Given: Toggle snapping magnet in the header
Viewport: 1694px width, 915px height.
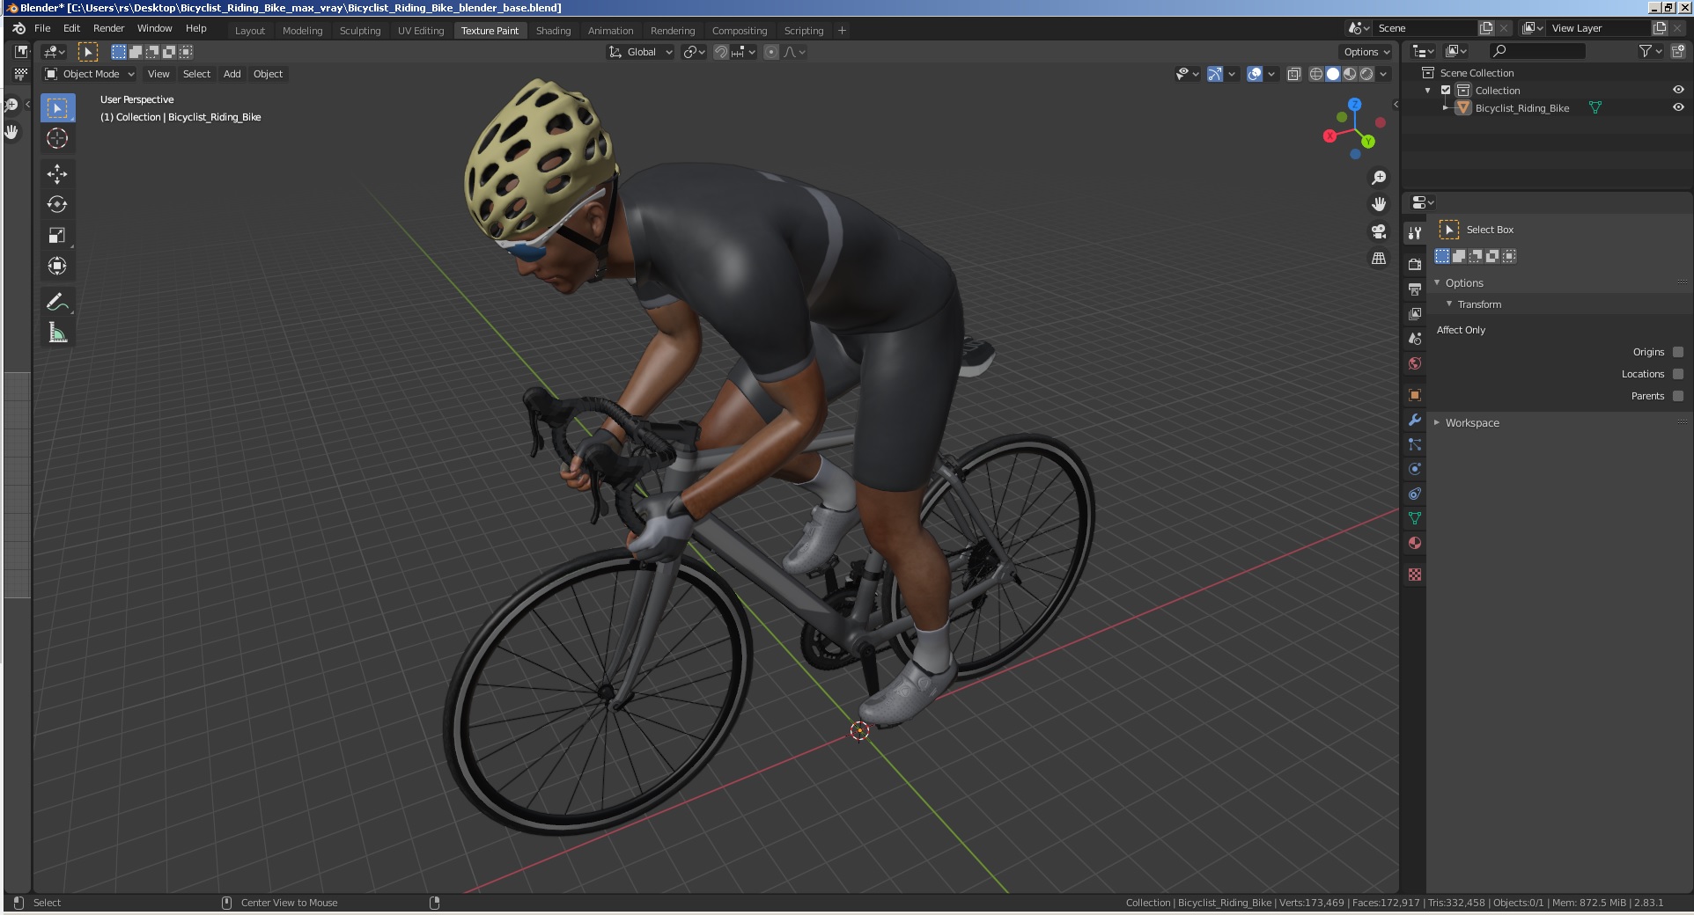Looking at the screenshot, I should tap(721, 52).
